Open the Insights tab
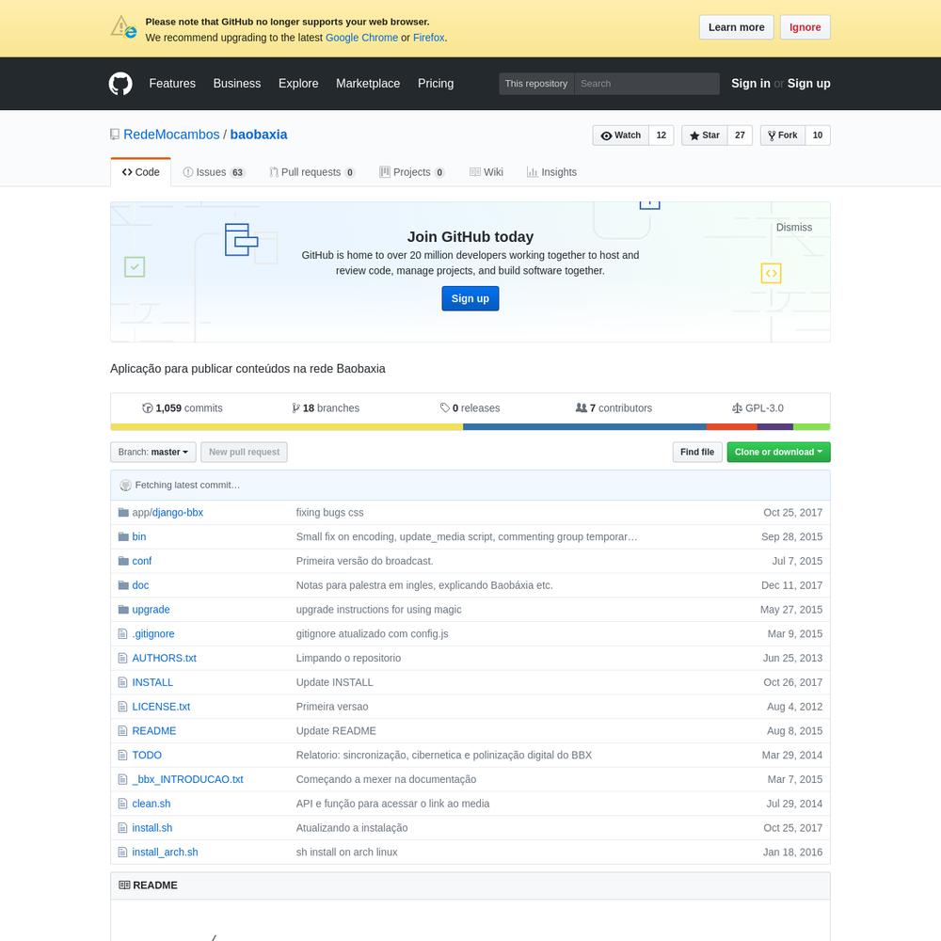 click(x=551, y=172)
